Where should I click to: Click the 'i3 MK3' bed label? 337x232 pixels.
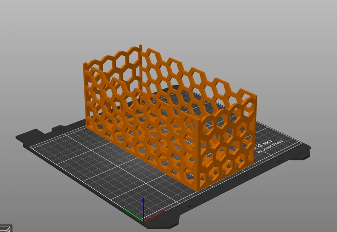click(264, 144)
